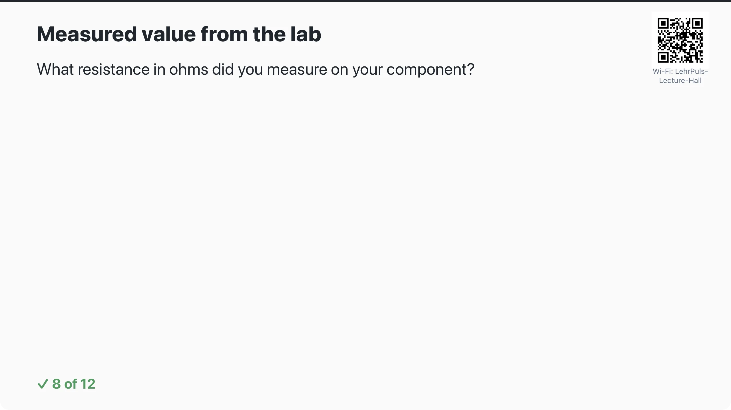Click the word 'ohms' in the question
This screenshot has width=731, height=410.
(x=188, y=69)
